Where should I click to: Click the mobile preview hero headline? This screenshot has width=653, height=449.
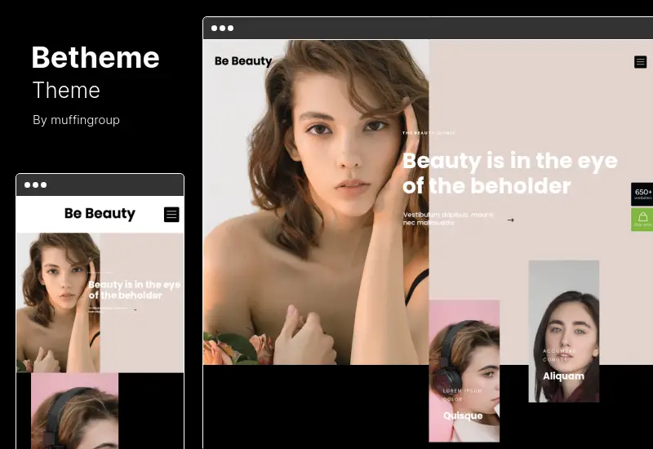coord(135,290)
